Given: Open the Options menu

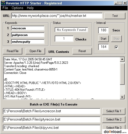Looking at the screenshot, I should tap(17, 8).
